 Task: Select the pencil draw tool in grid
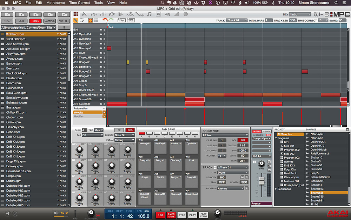point(76,20)
